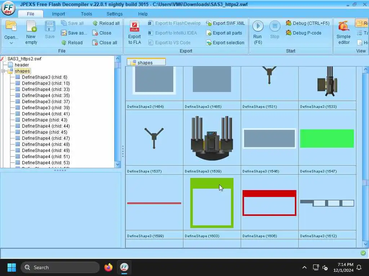Select DefineShape4 (chid: 33) in tree
369x276 pixels.
(x=46, y=89)
